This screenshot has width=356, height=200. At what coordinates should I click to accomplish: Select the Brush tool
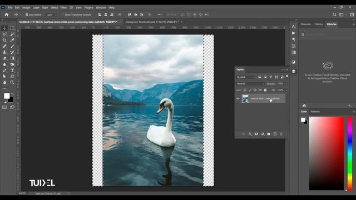tap(12, 46)
